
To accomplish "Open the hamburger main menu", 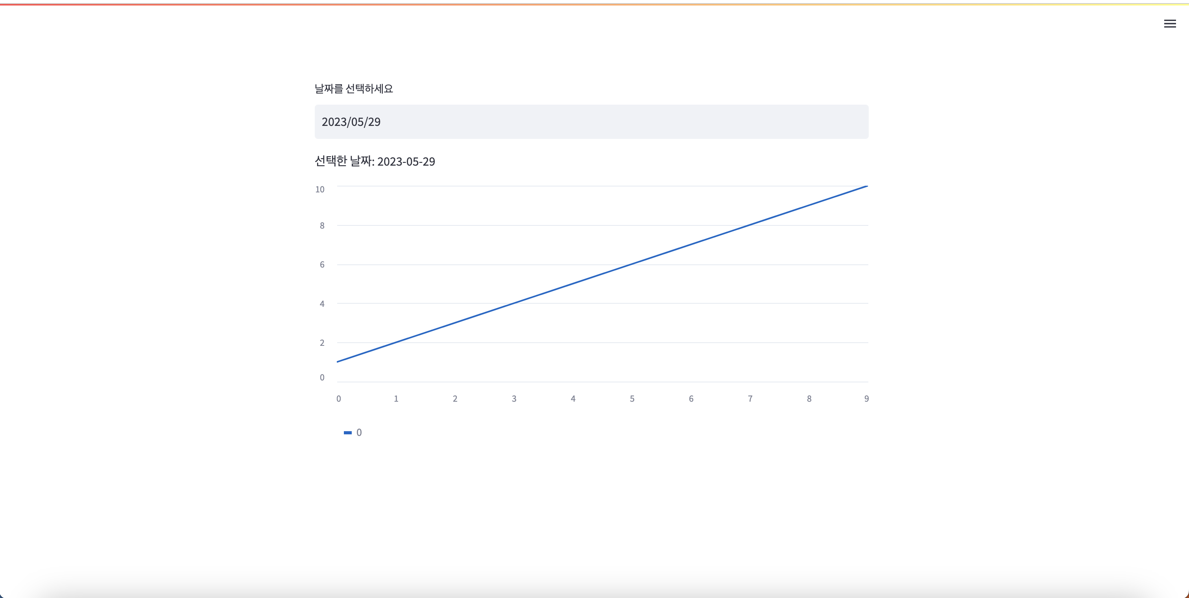I will point(1170,24).
